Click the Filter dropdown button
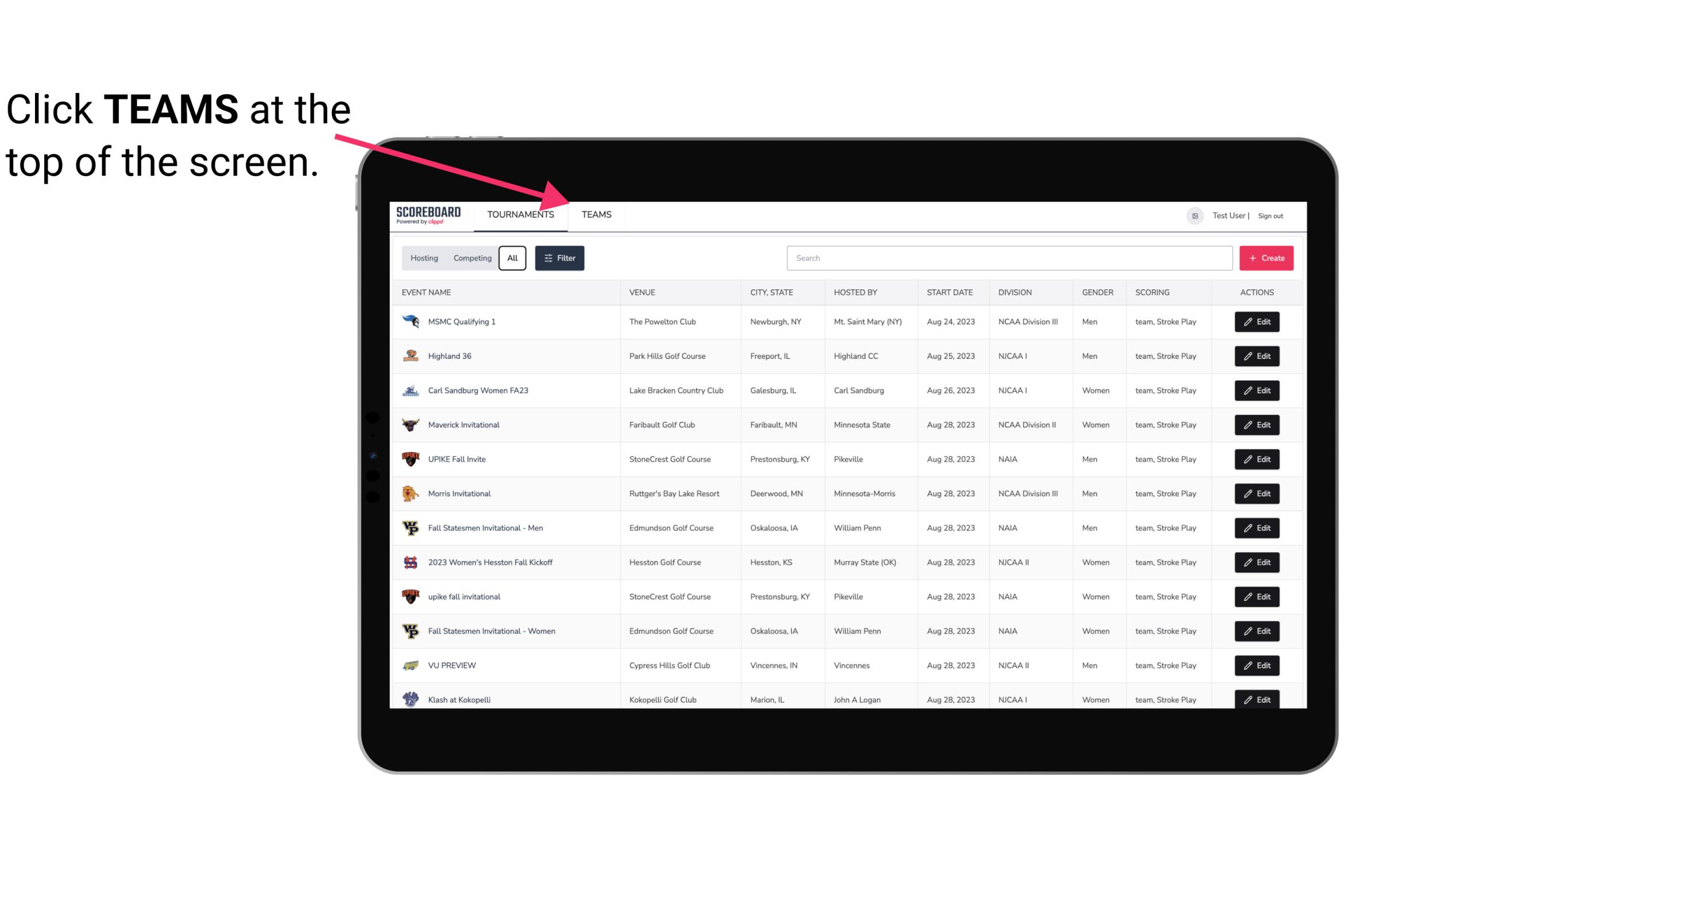The width and height of the screenshot is (1694, 911). click(560, 258)
